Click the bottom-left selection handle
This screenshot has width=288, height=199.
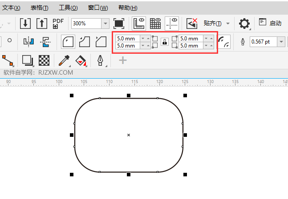pyautogui.click(x=72, y=175)
